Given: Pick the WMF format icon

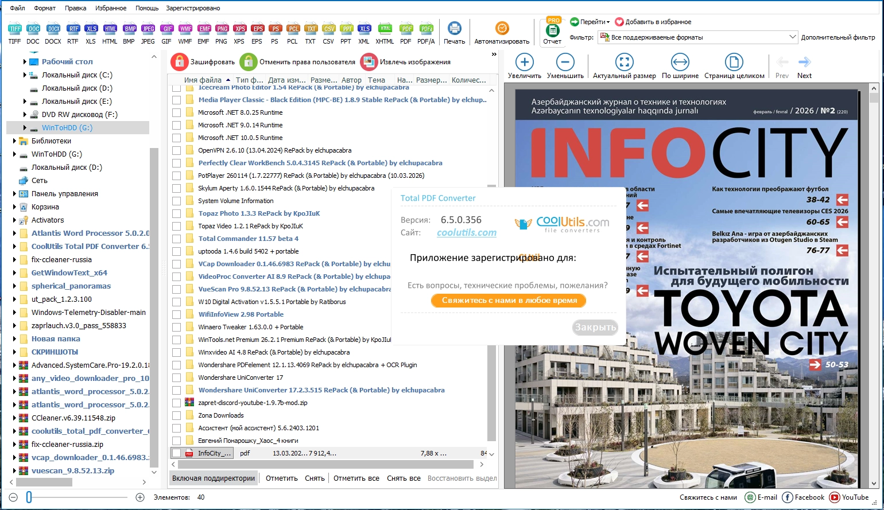Looking at the screenshot, I should [x=185, y=33].
